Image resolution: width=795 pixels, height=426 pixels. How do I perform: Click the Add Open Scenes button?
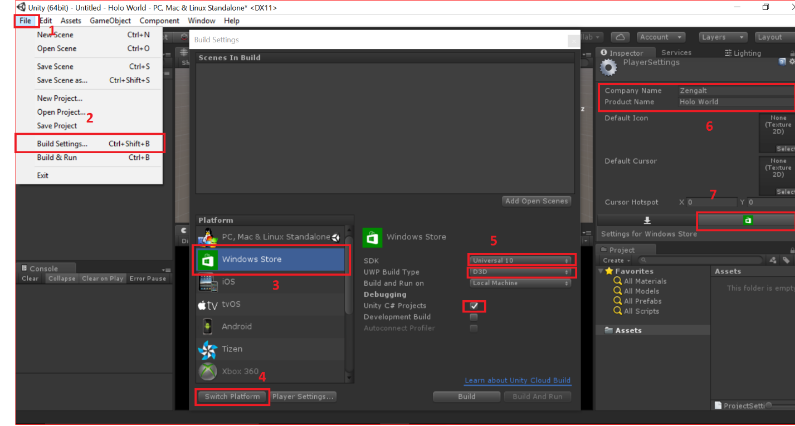536,201
